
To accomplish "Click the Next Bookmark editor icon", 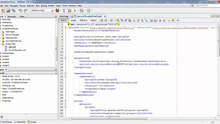I will tap(142, 21).
